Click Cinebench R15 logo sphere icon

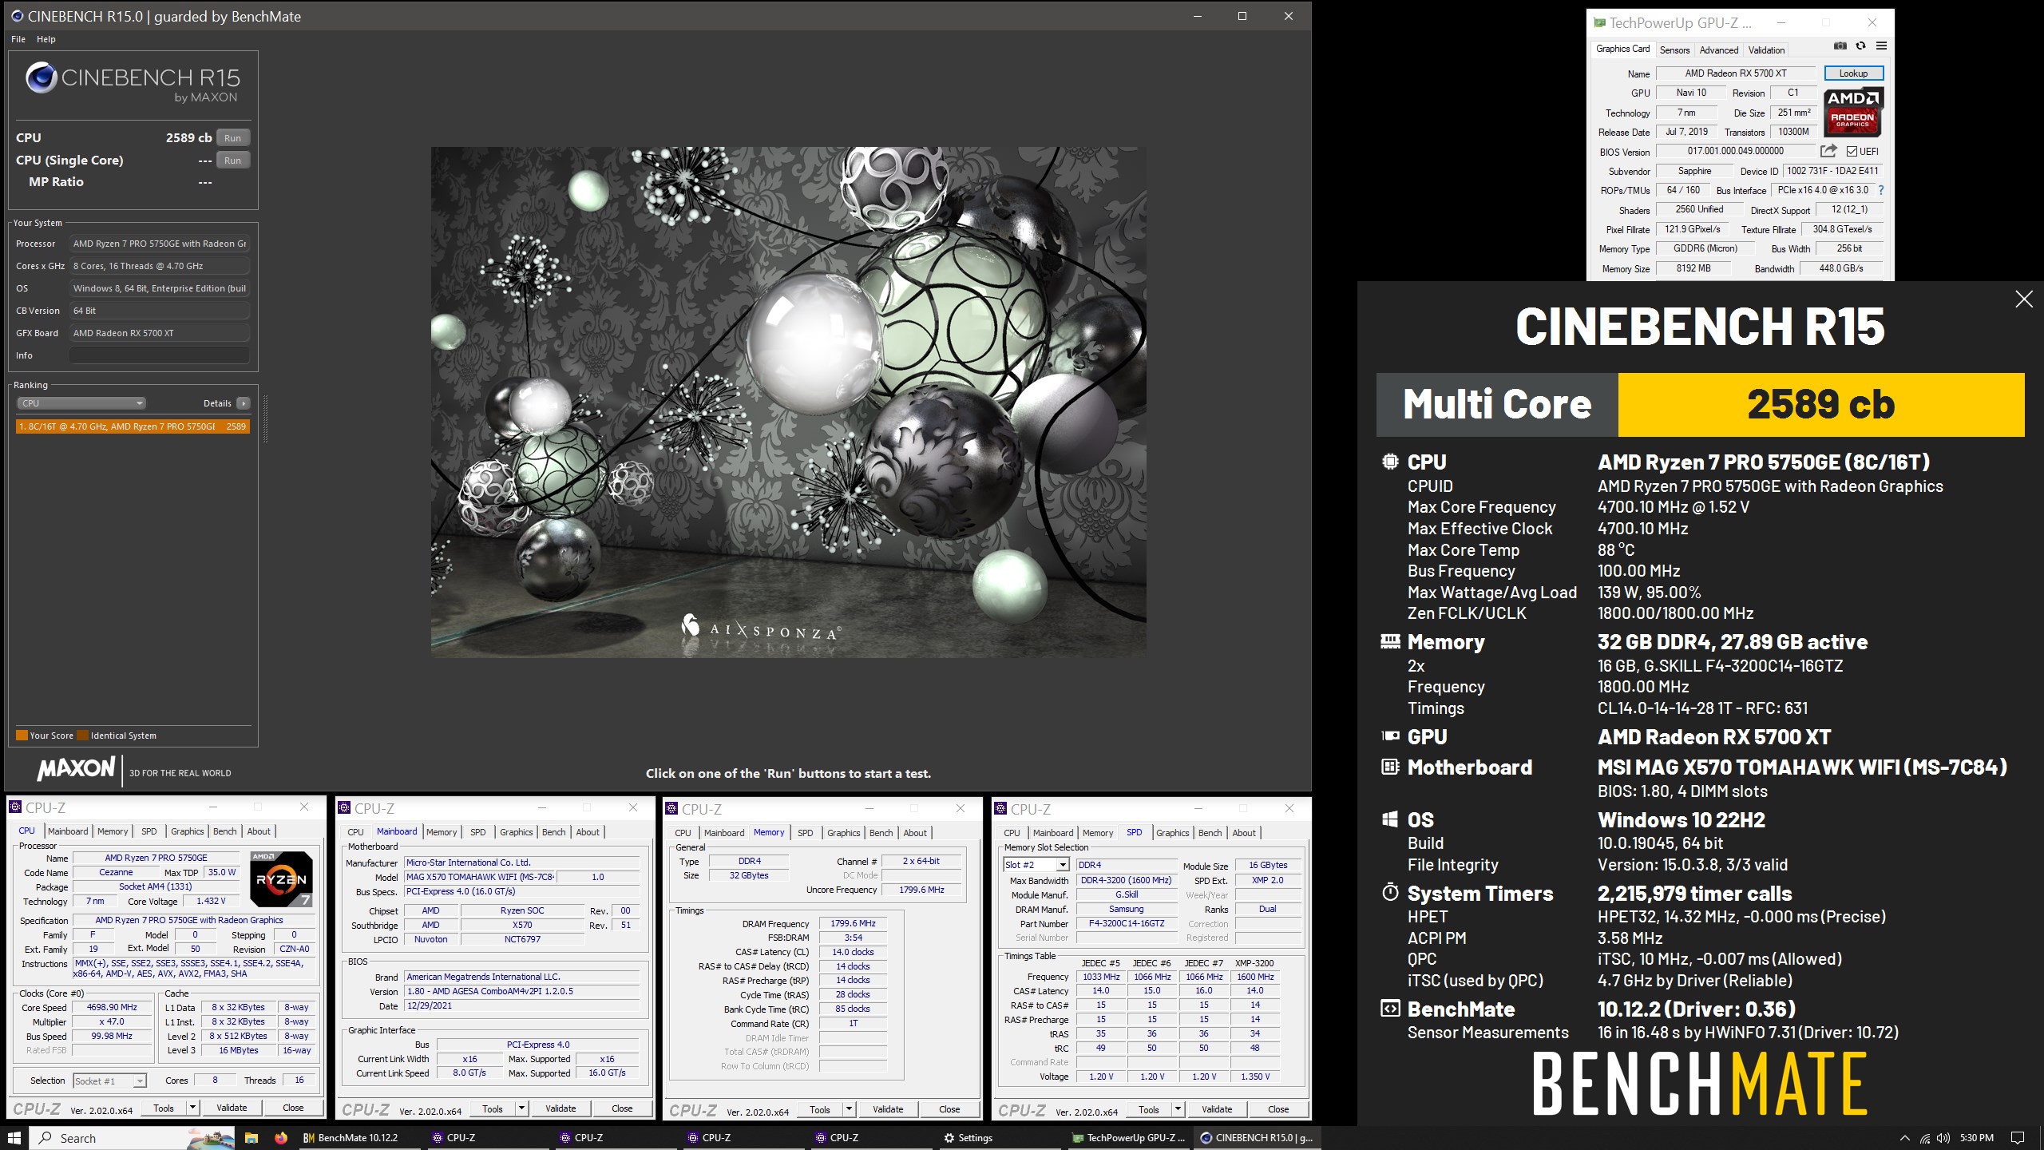point(41,77)
